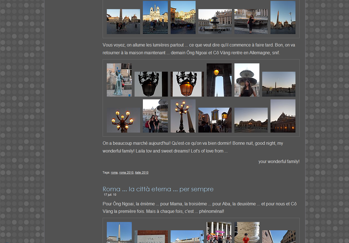Open the child in red shirt photo

pos(247,232)
